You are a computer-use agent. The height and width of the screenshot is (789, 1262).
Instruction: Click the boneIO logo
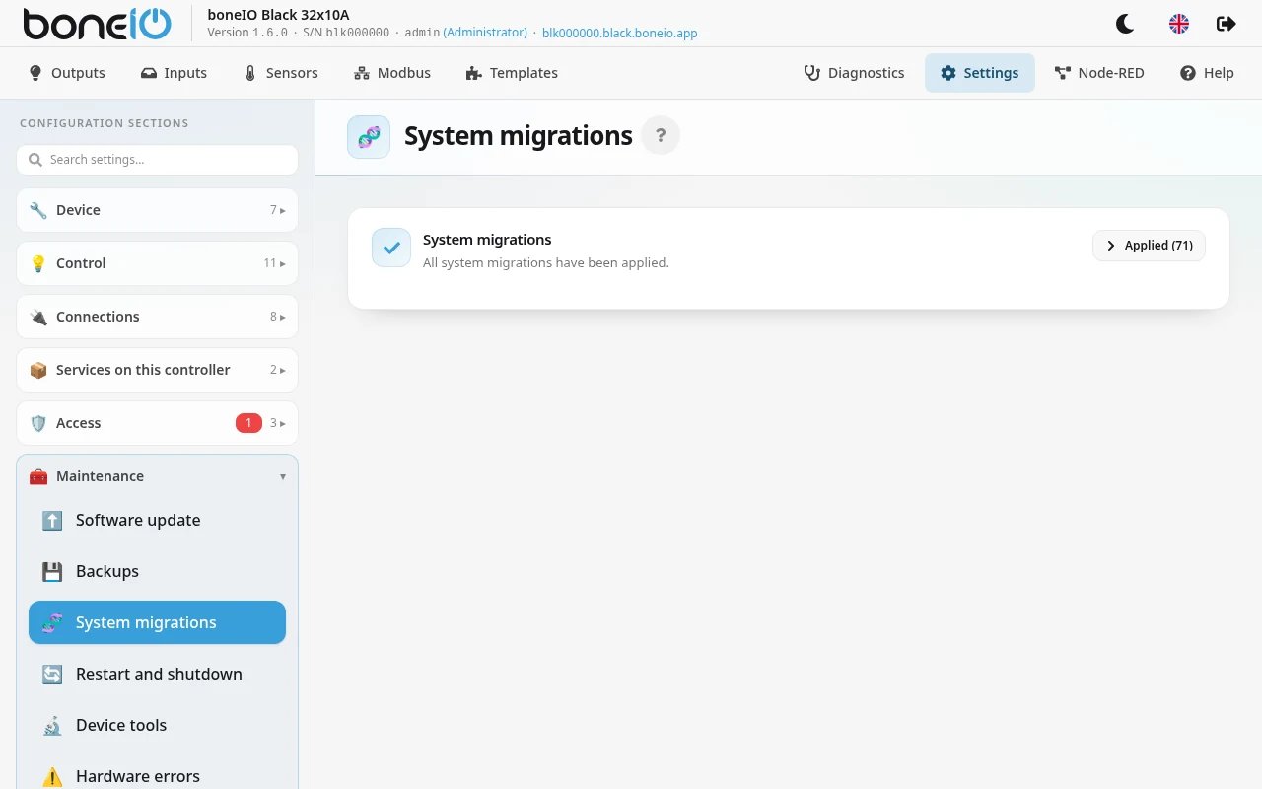coord(97,24)
